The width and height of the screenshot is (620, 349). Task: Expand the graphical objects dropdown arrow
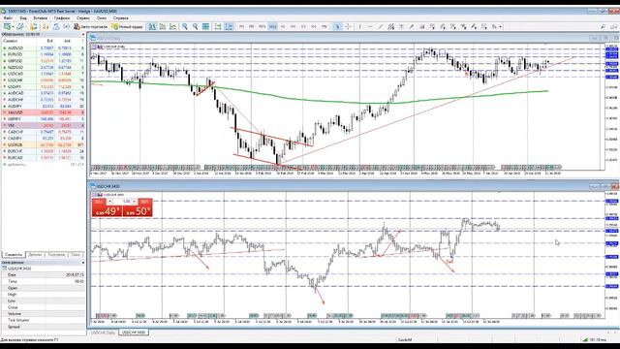[x=500, y=27]
